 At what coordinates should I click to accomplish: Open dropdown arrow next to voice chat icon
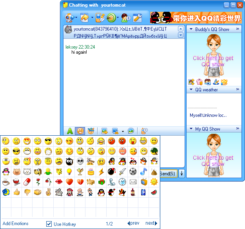click(x=76, y=17)
